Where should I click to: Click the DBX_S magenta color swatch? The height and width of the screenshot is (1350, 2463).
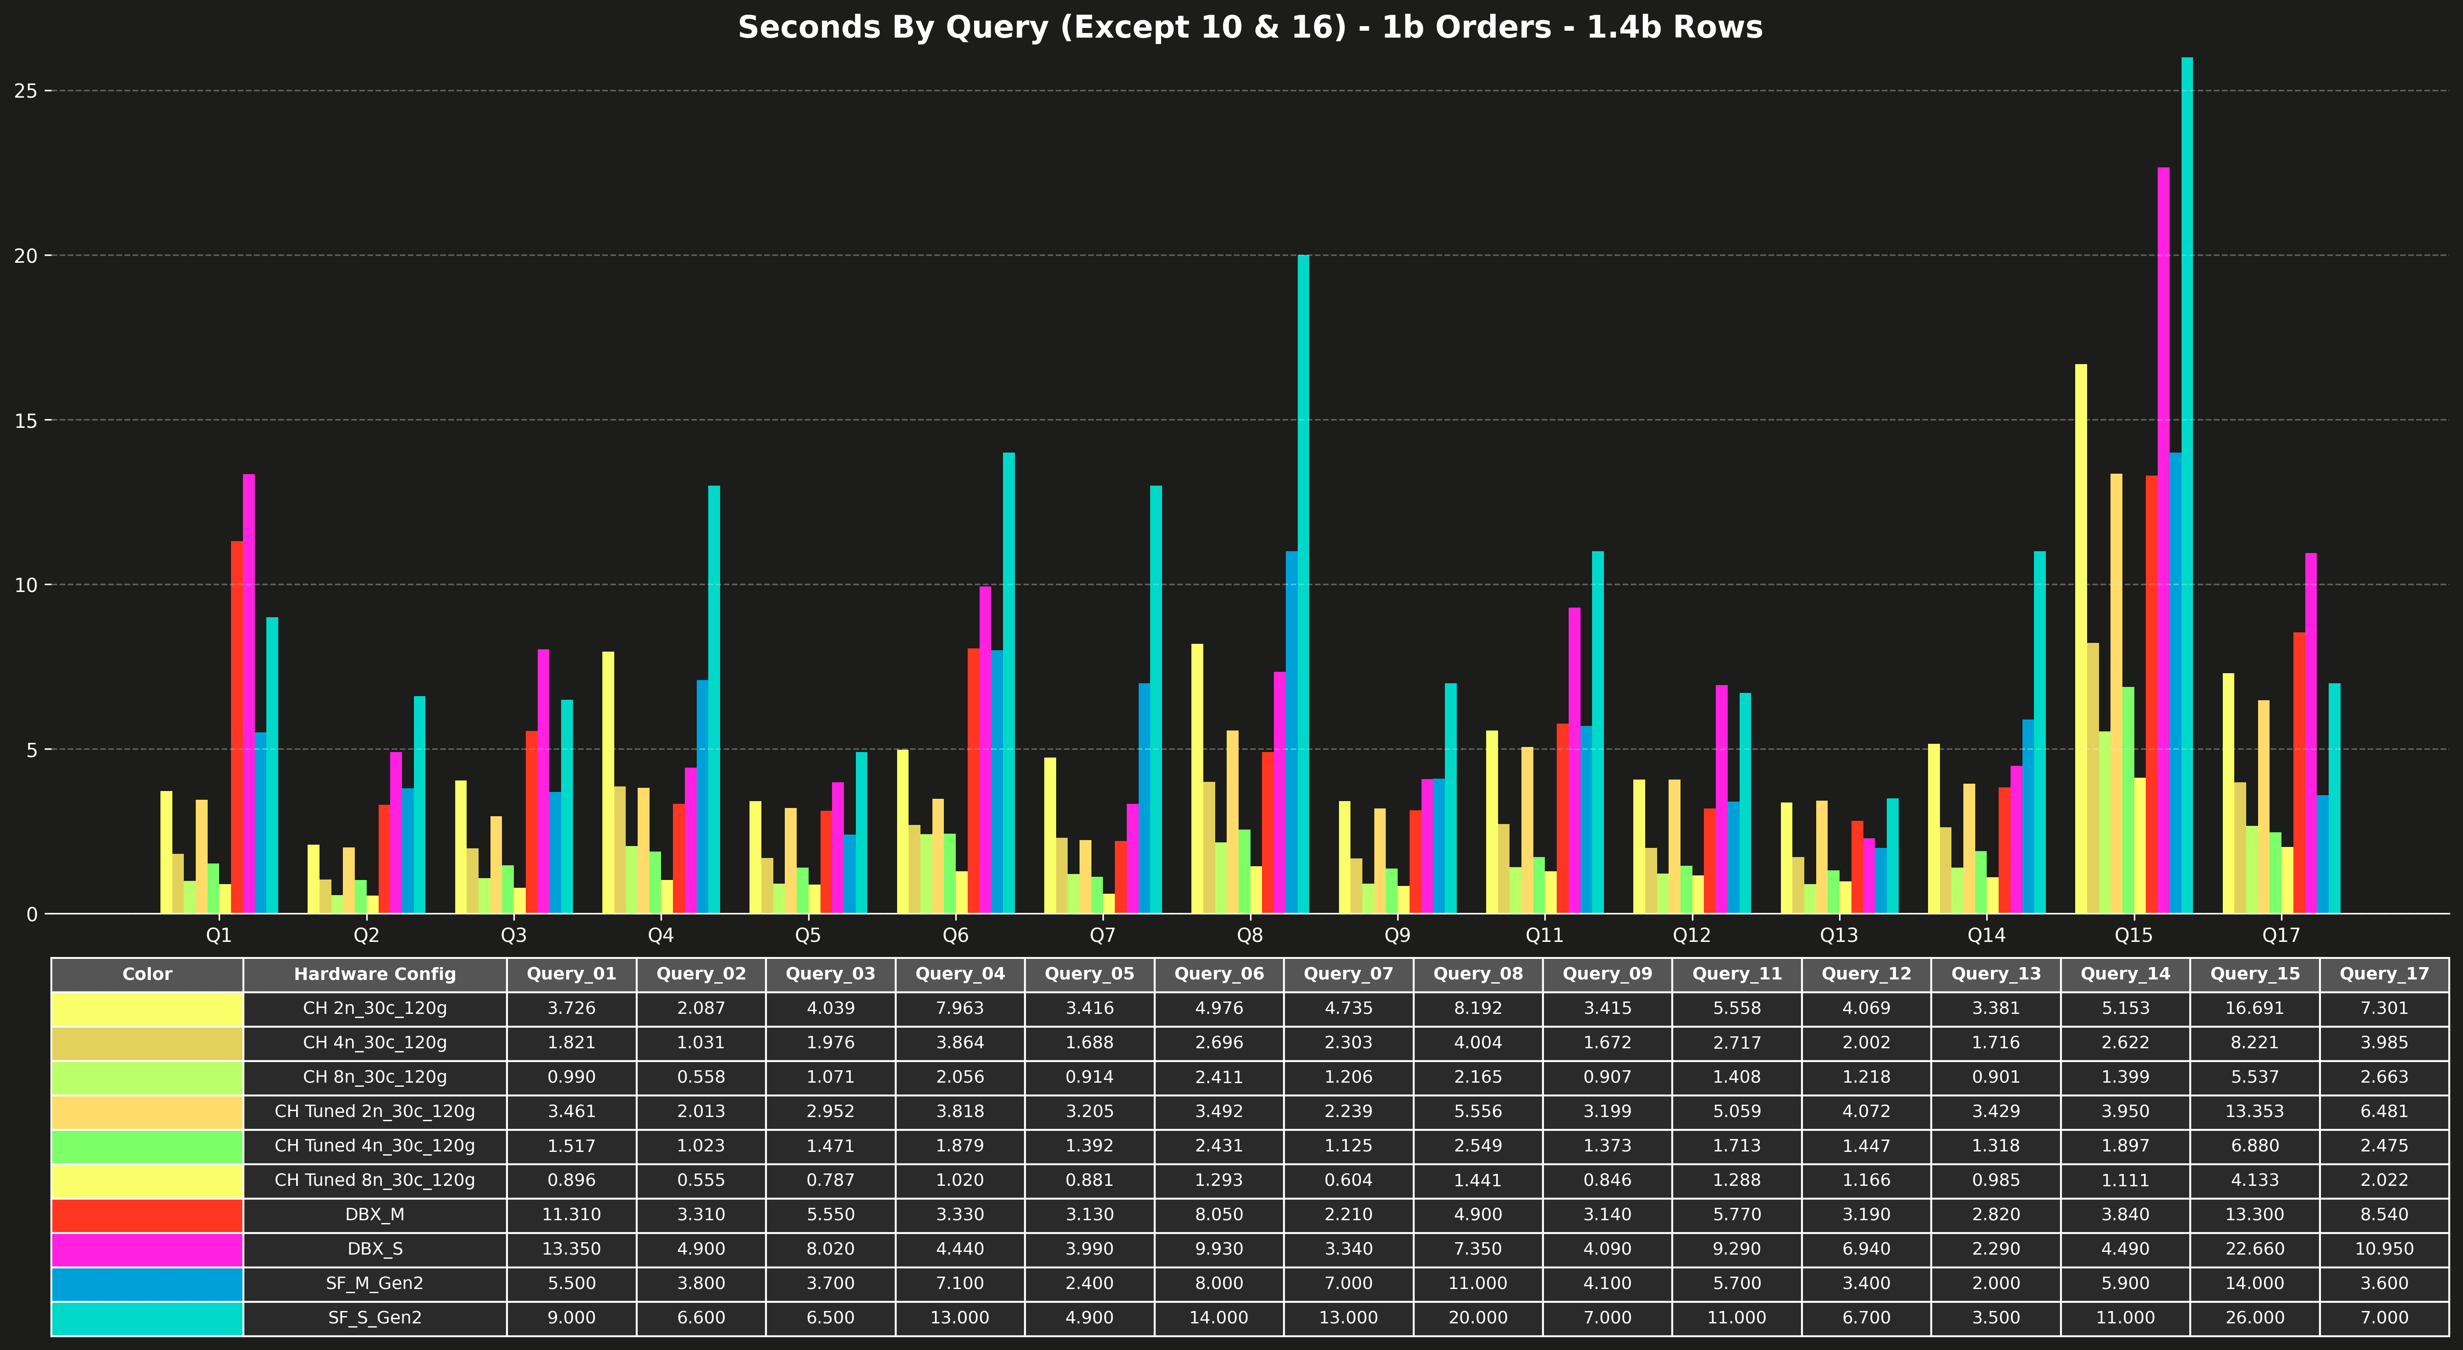147,1249
